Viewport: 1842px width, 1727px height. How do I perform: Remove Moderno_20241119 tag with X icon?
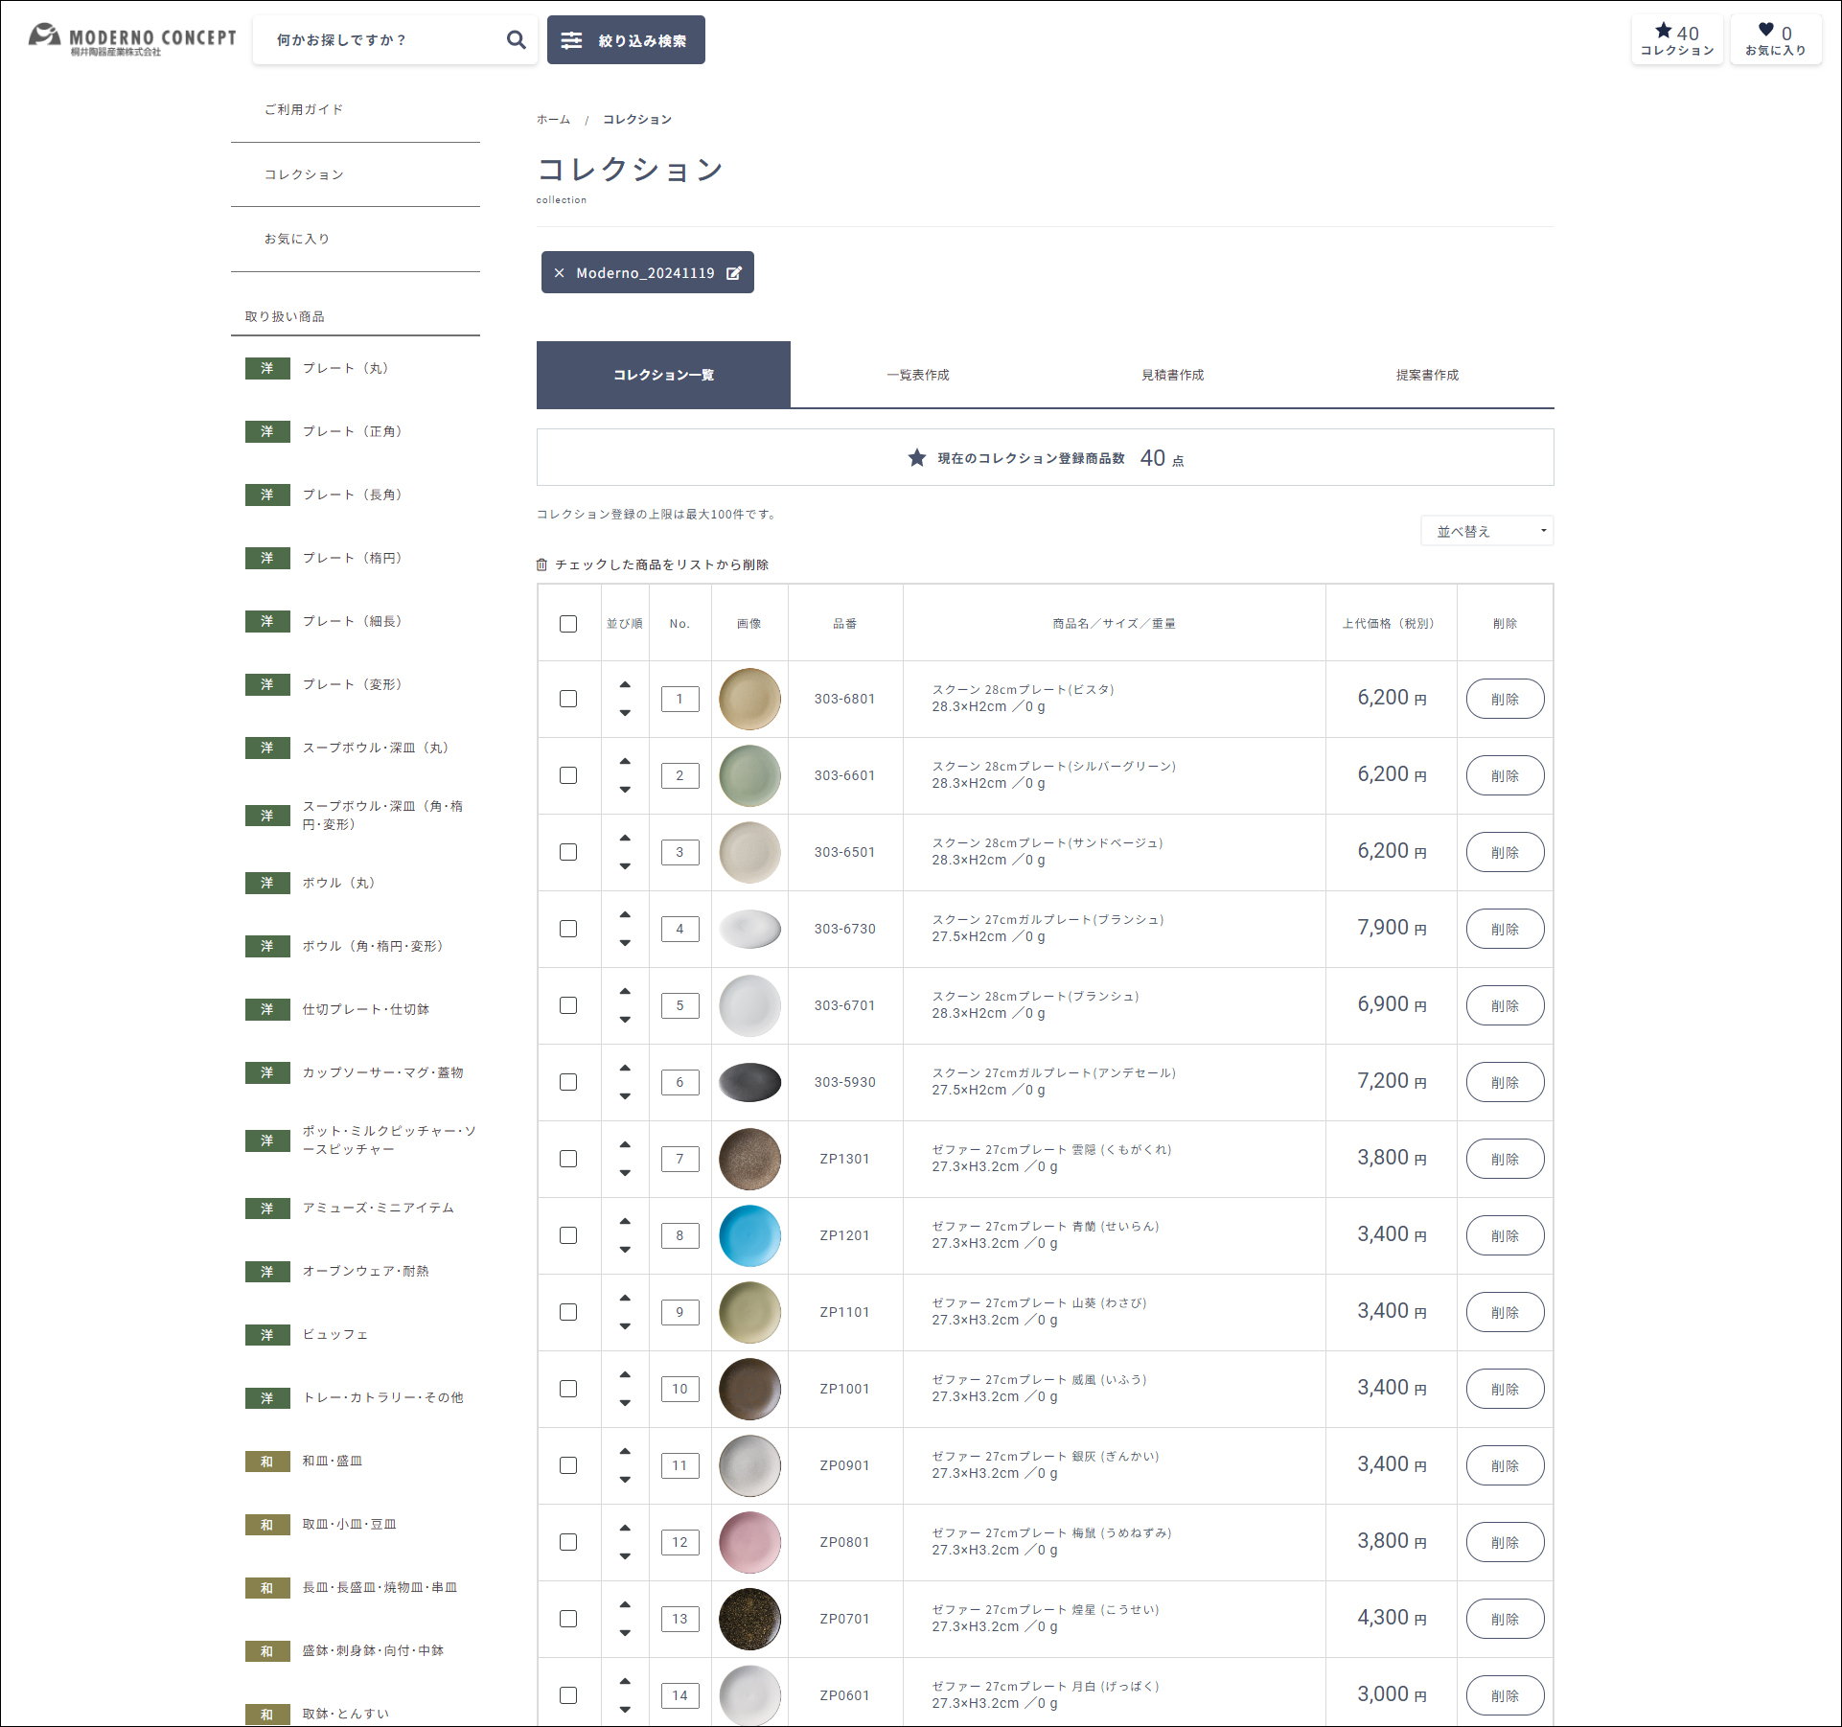[559, 273]
